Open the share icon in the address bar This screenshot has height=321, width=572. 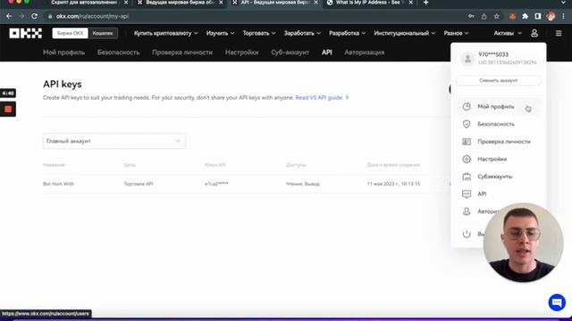[x=484, y=16]
